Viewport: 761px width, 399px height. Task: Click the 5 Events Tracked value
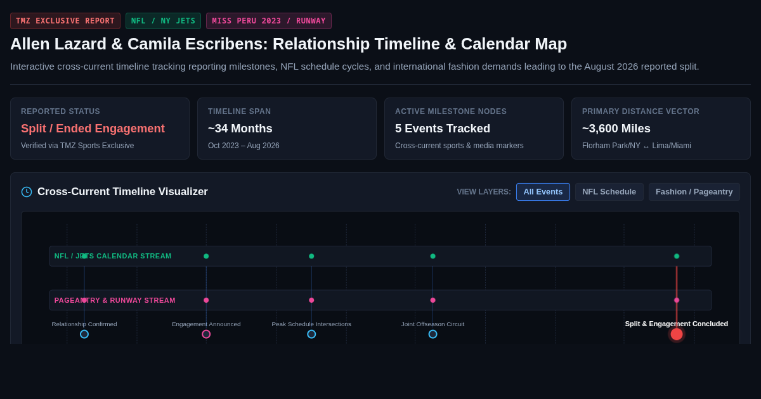tap(443, 129)
